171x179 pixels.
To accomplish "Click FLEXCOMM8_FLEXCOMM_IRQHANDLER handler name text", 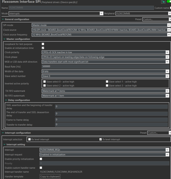I will 61,172.
